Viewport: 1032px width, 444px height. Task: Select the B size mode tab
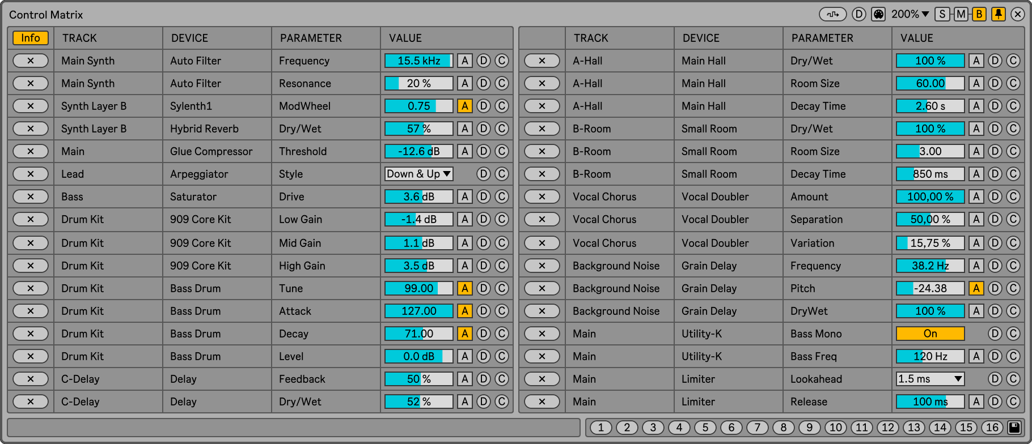979,14
